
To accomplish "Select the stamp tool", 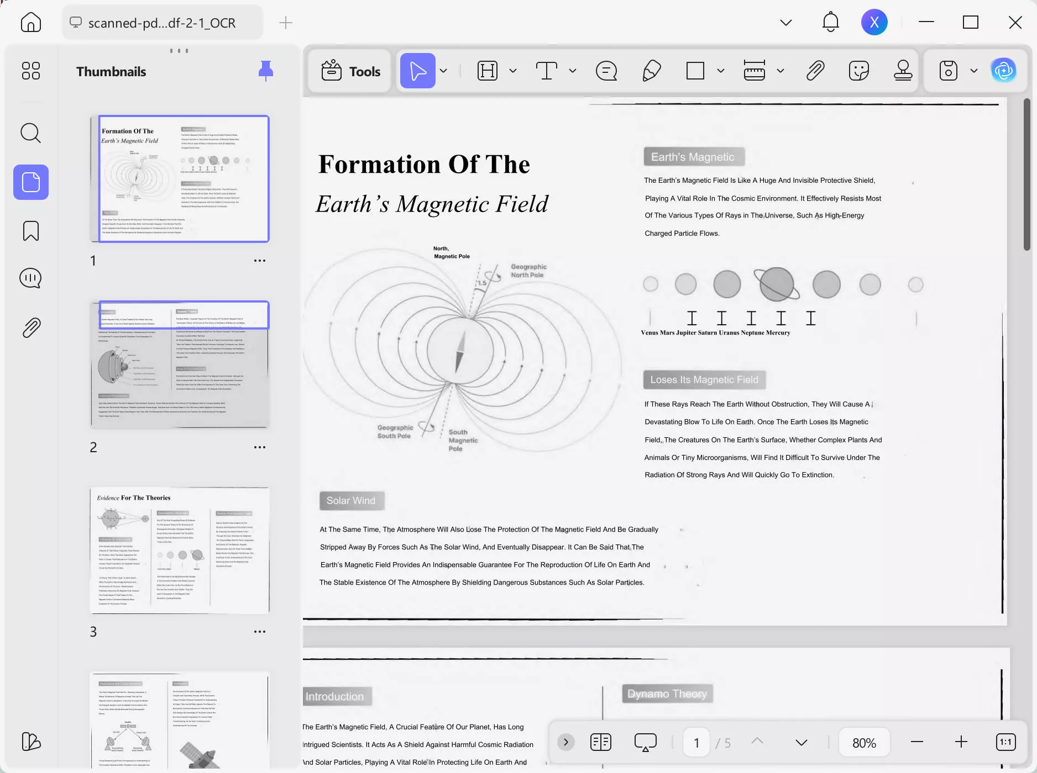I will (x=903, y=71).
